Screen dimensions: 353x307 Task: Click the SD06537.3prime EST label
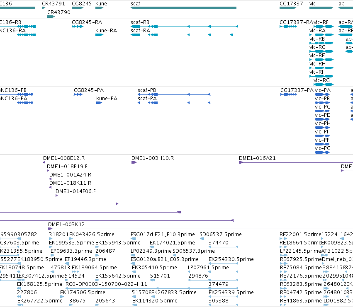[x=194, y=251]
